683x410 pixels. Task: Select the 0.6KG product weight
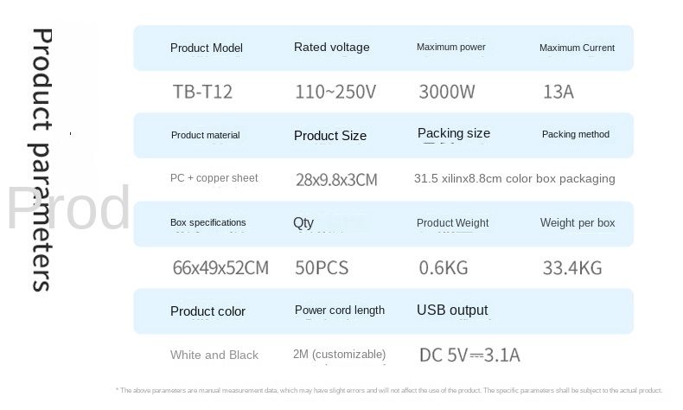click(444, 268)
